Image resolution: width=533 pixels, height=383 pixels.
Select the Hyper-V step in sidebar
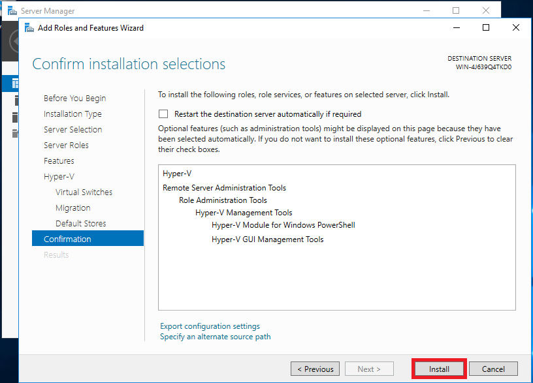point(58,177)
